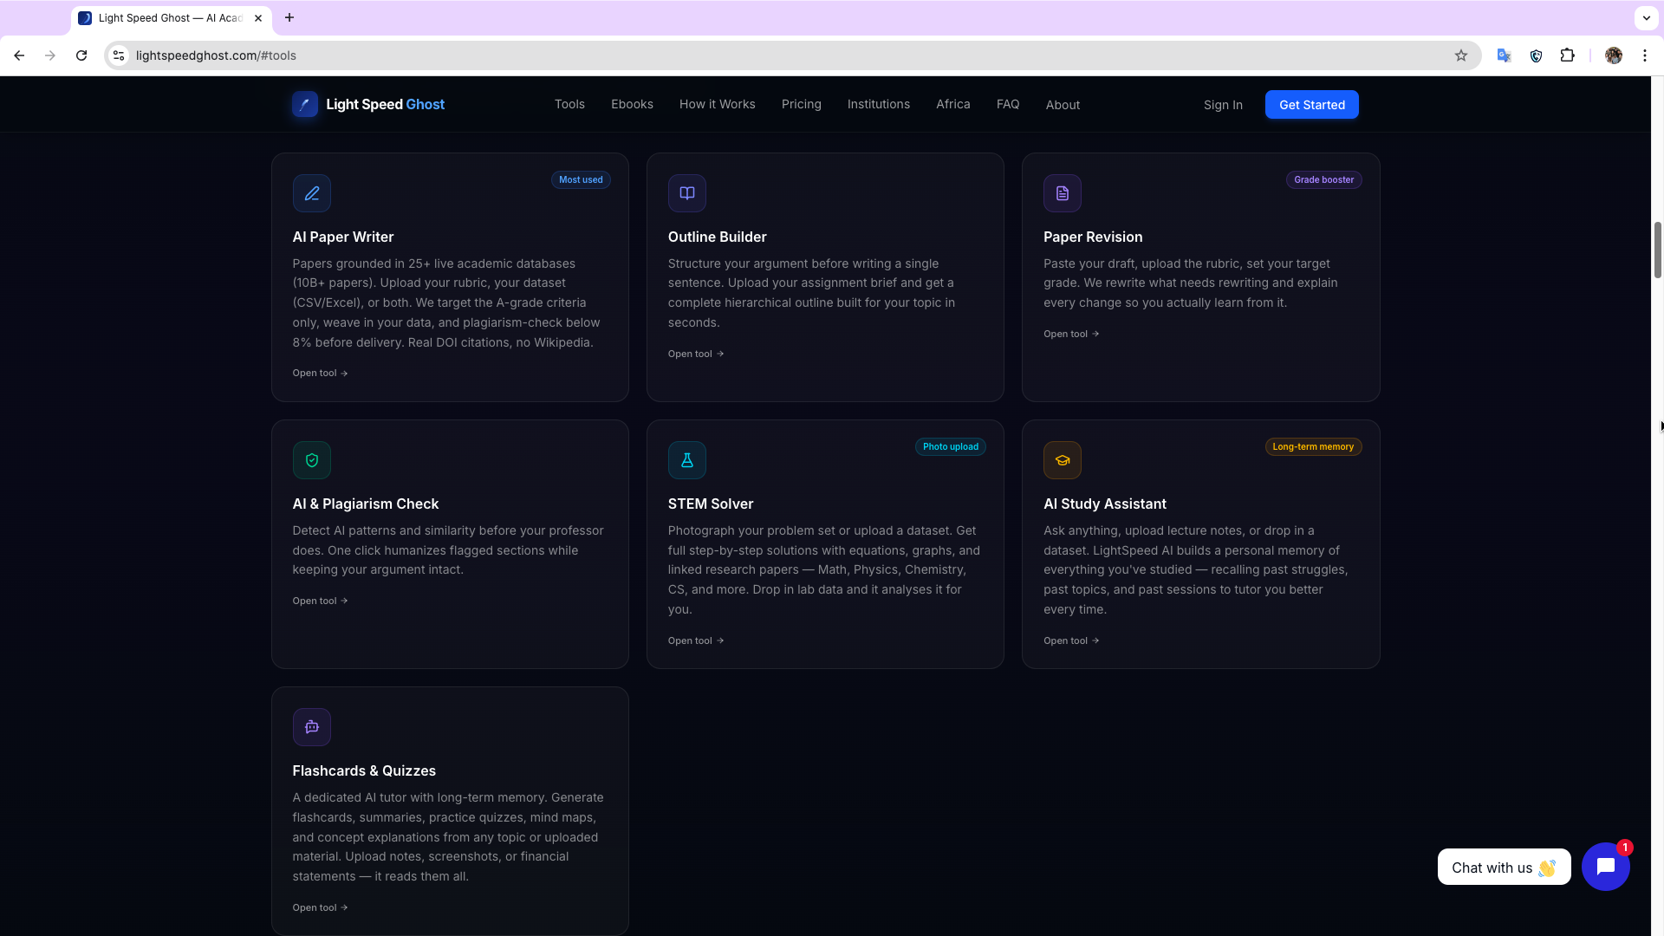
Task: Click the Paper Revision heading
Action: pos(1093,237)
